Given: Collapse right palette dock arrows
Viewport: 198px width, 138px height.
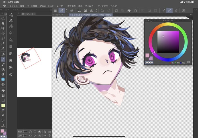Looking at the screenshot, I should coord(196,10).
